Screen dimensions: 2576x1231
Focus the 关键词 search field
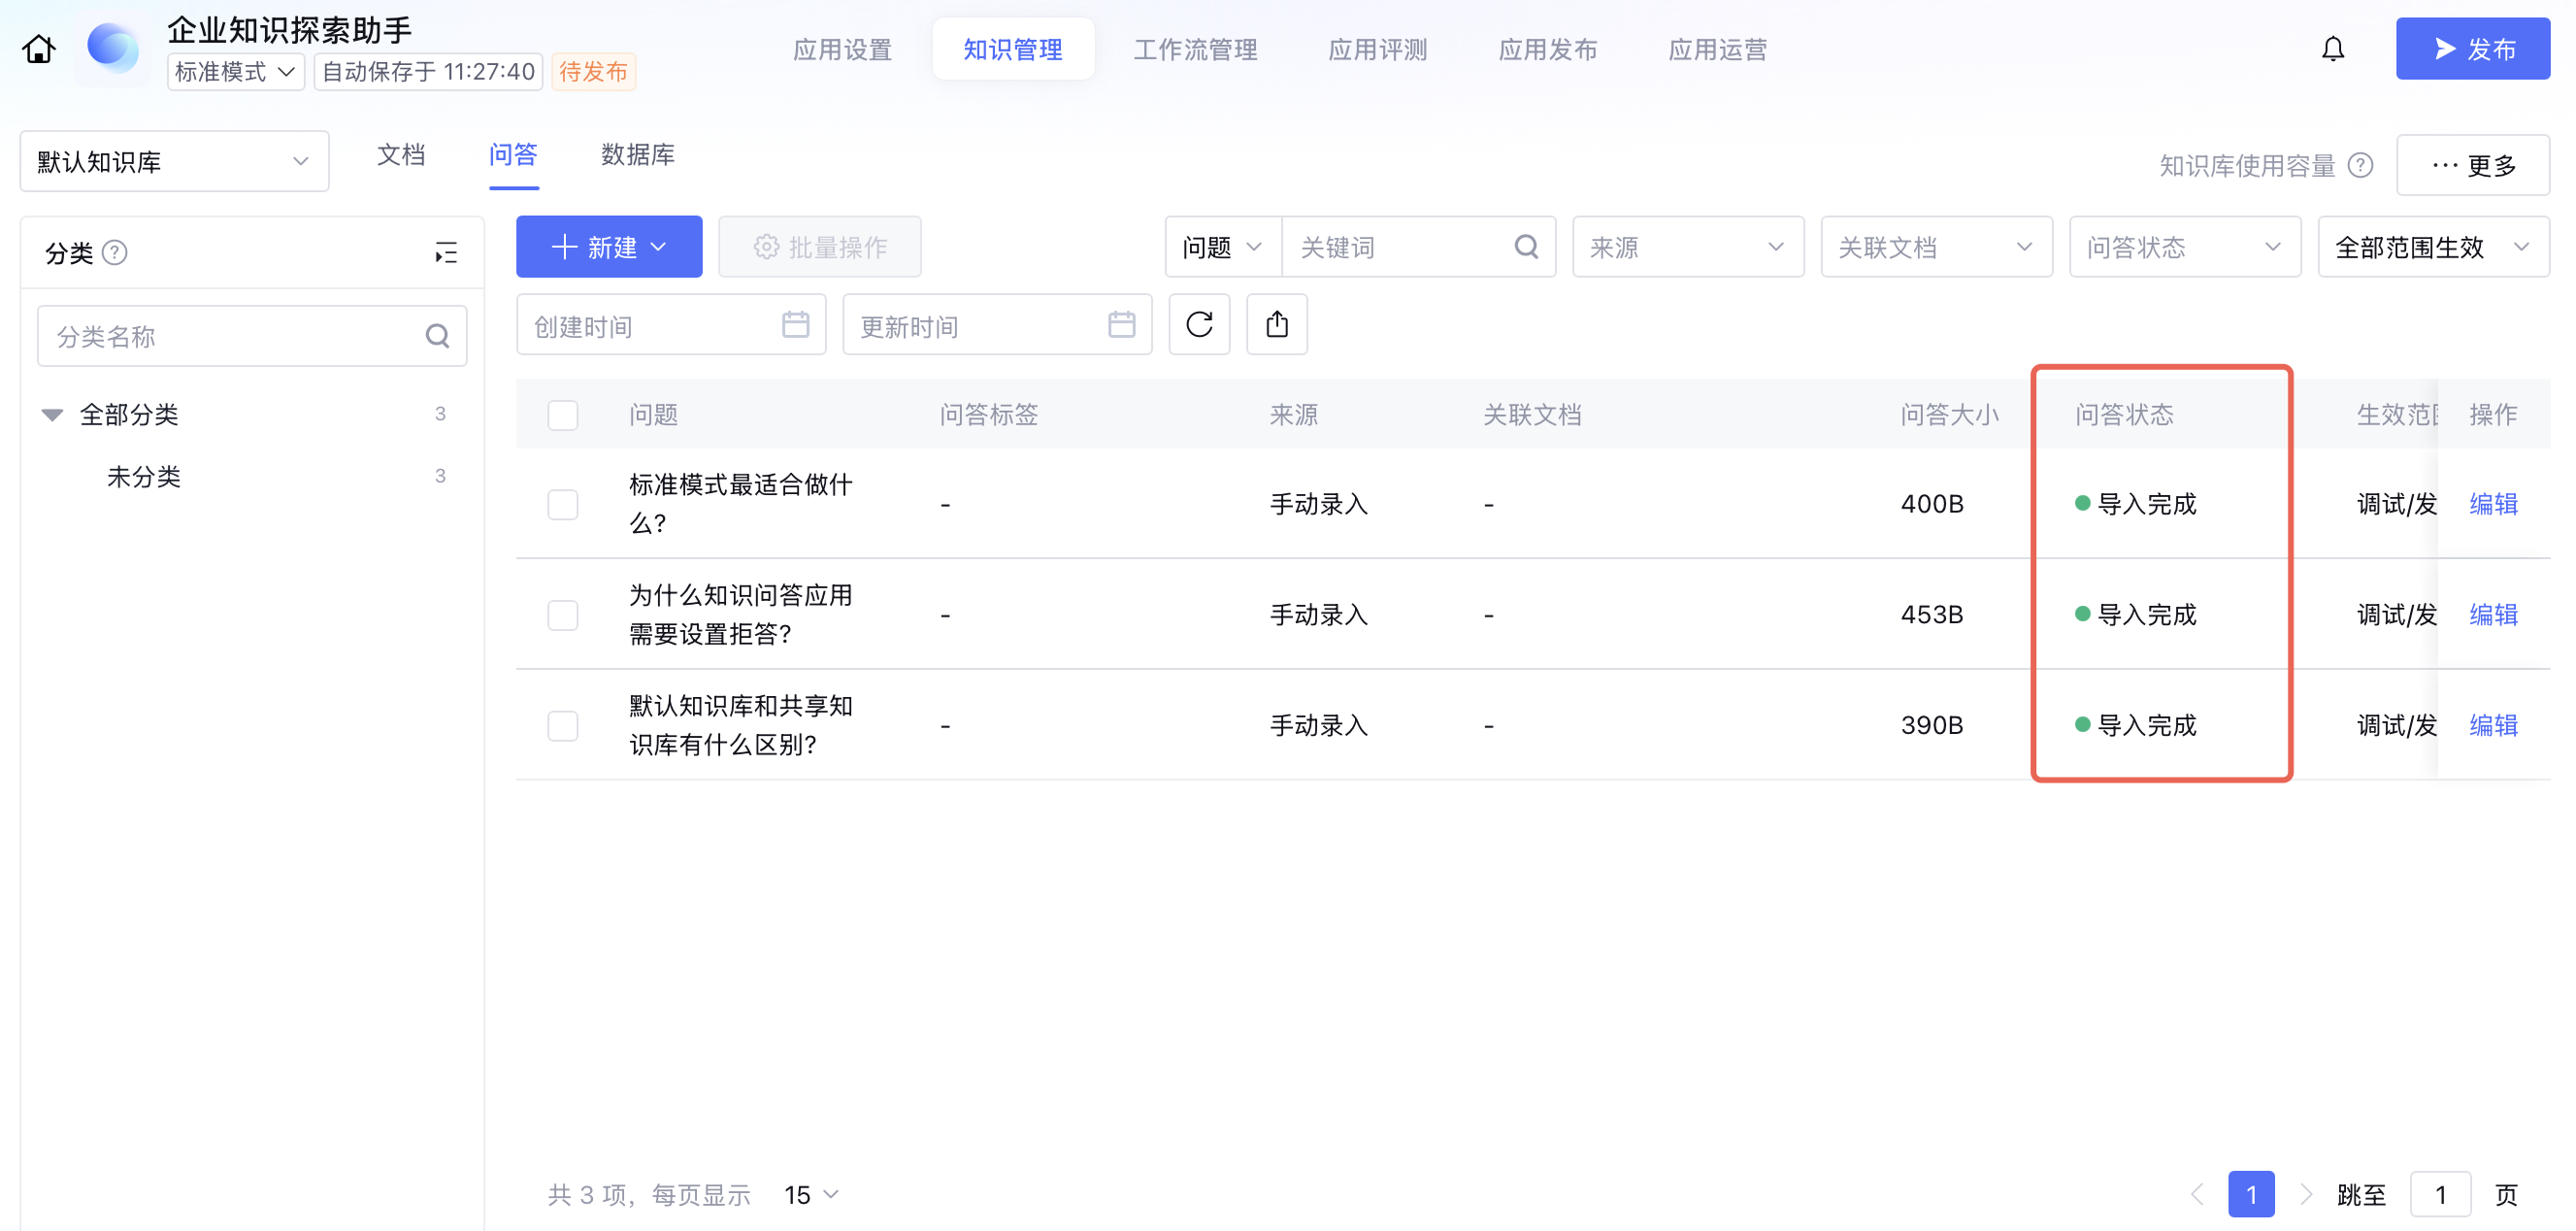[1418, 246]
